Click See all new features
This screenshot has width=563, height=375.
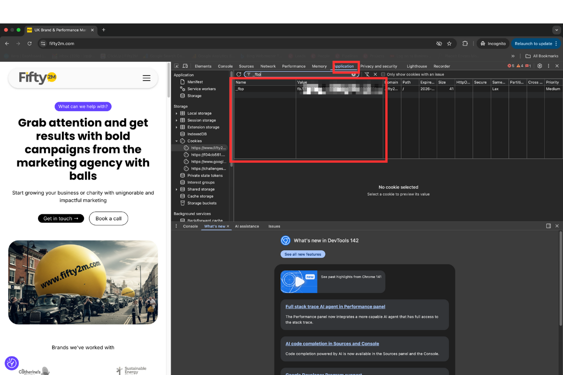(x=303, y=254)
